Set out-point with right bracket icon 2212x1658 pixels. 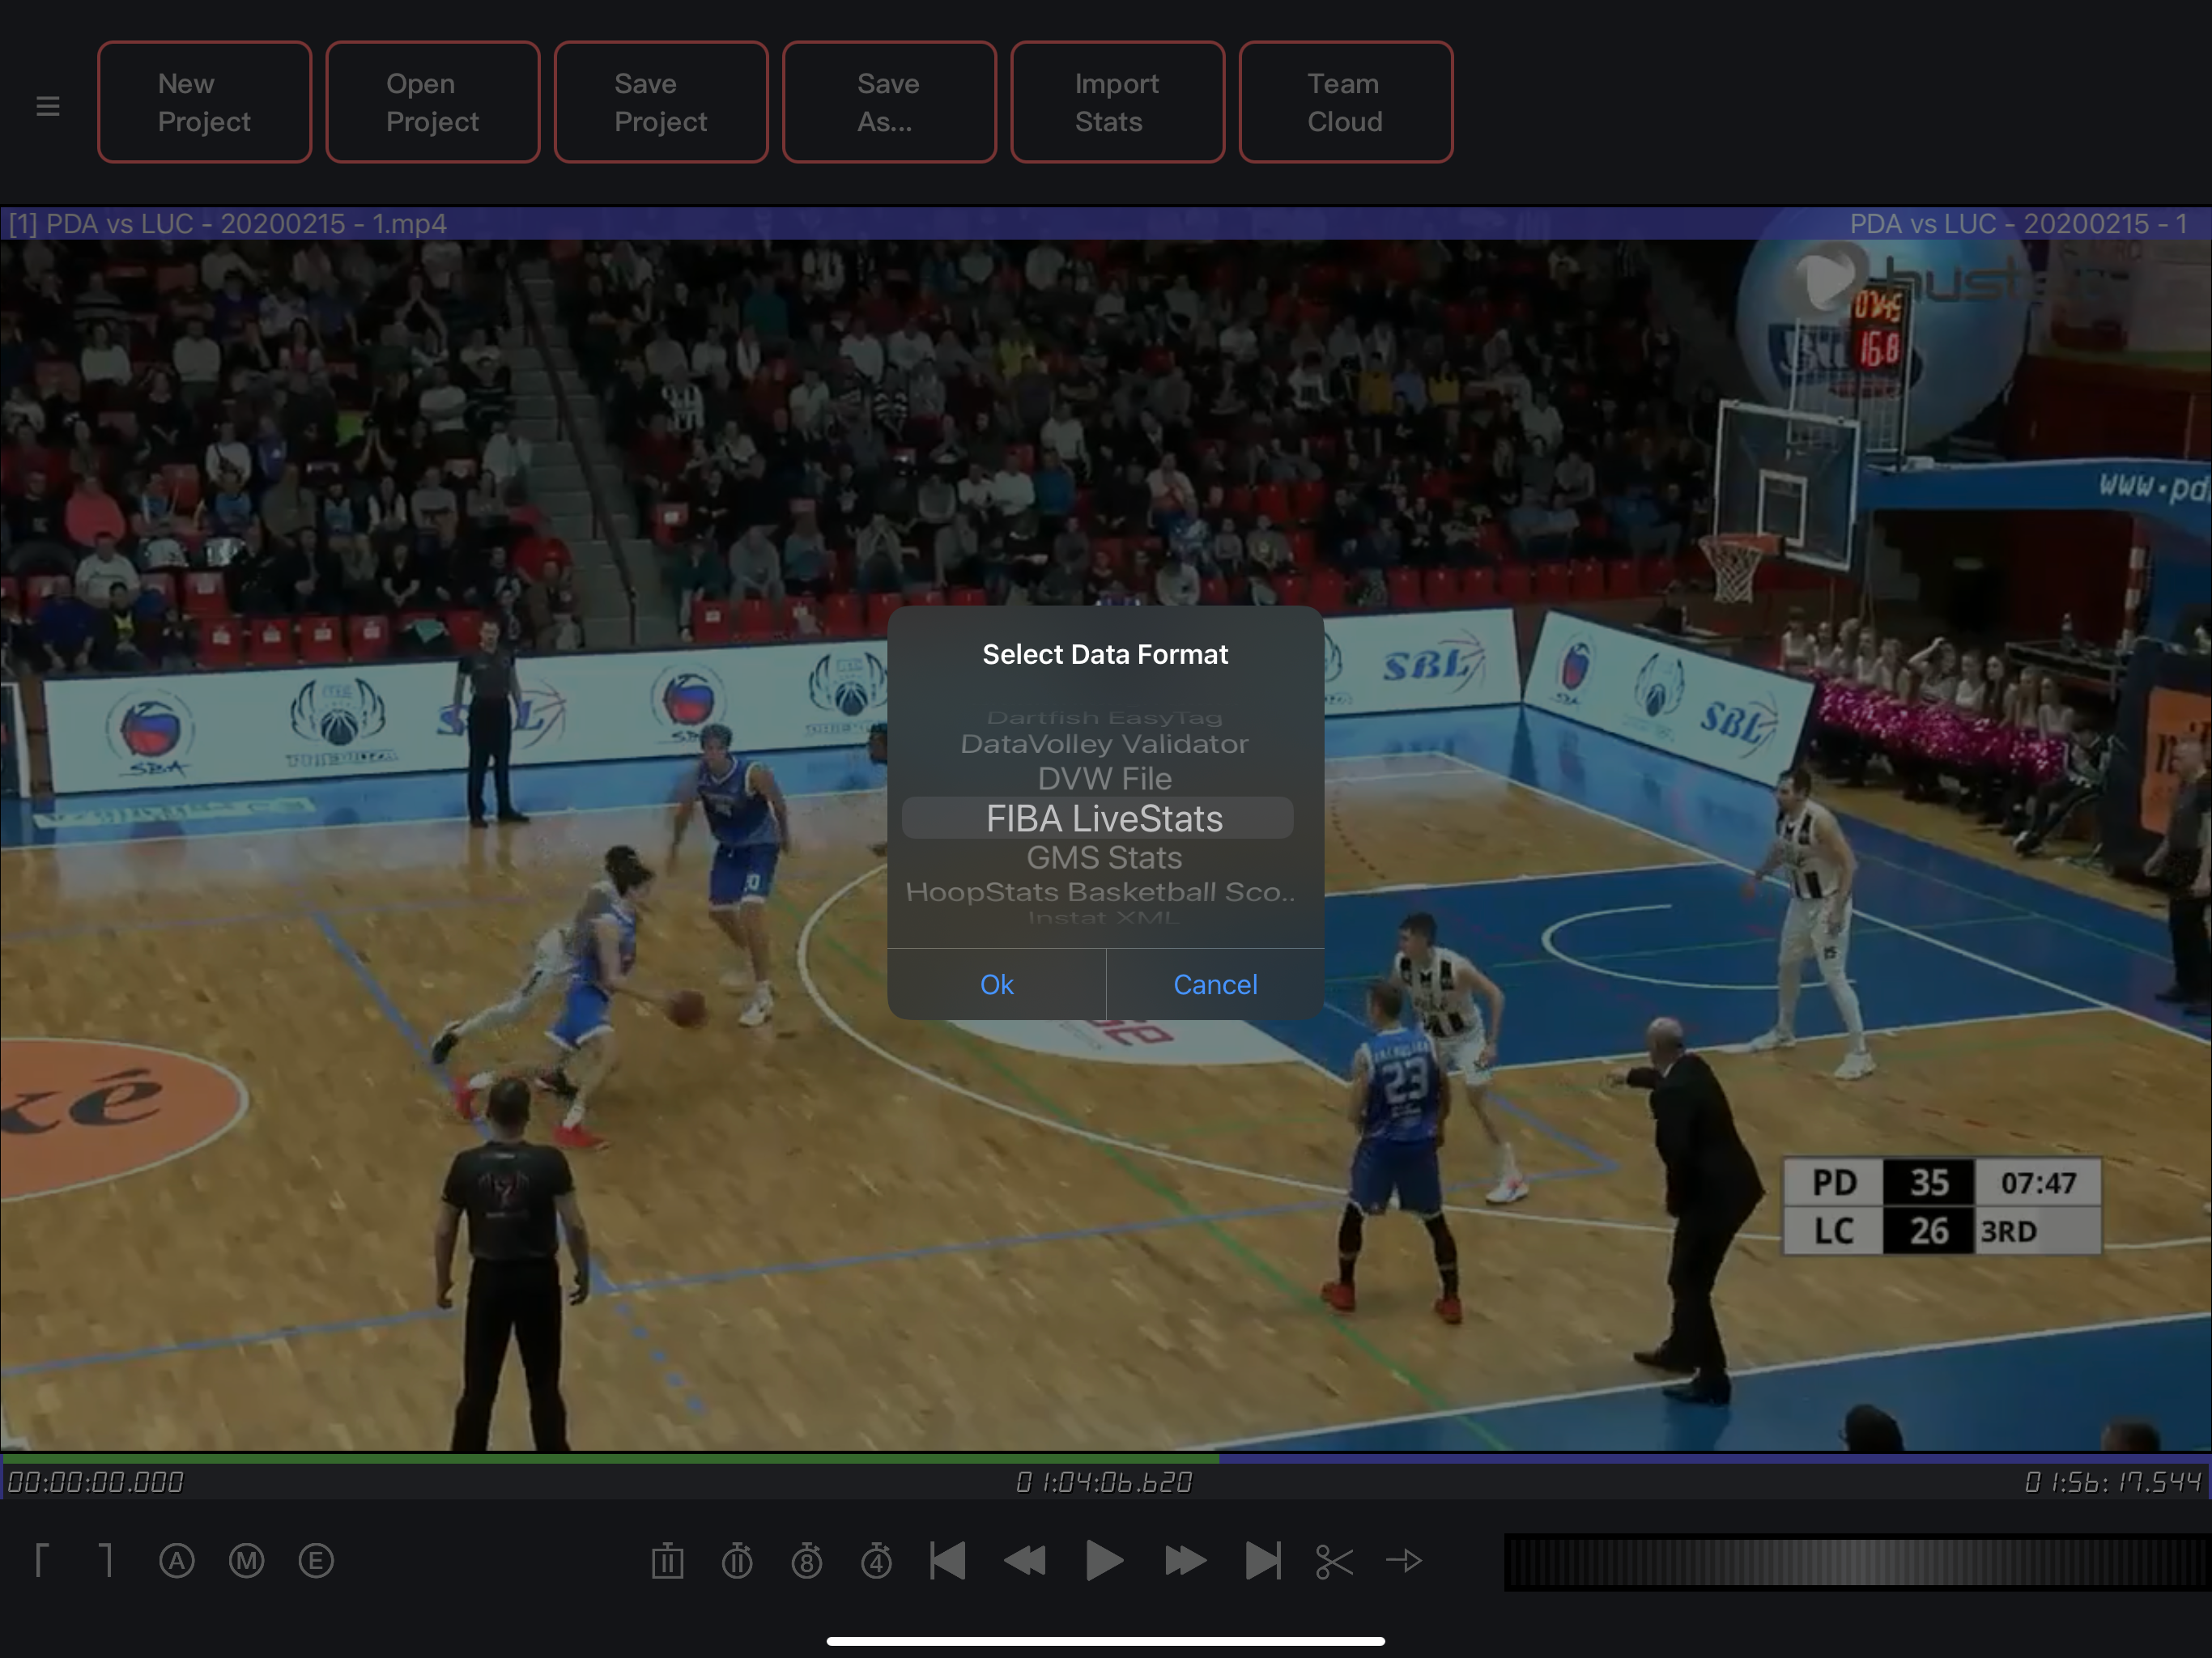107,1561
